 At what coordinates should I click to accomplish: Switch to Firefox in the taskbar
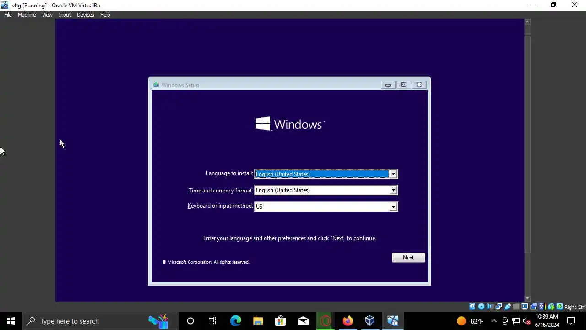point(348,321)
